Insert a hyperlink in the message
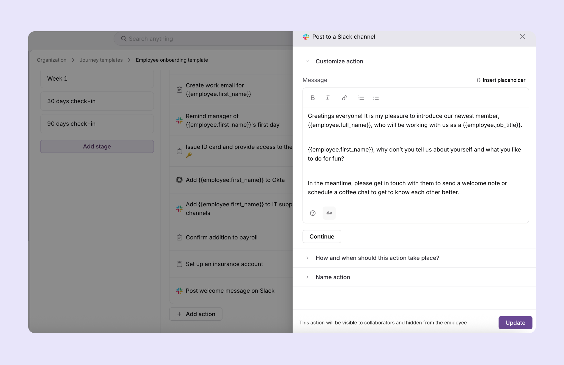The height and width of the screenshot is (365, 564). pos(344,98)
